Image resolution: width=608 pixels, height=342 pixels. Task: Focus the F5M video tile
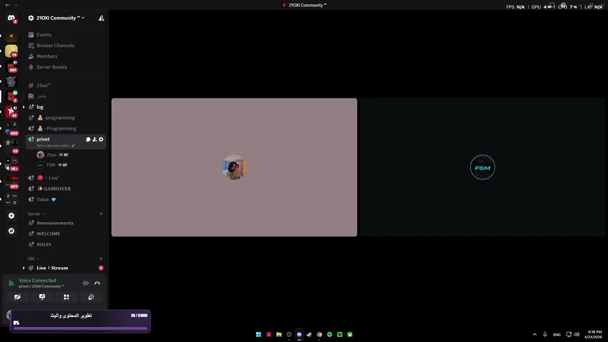483,167
